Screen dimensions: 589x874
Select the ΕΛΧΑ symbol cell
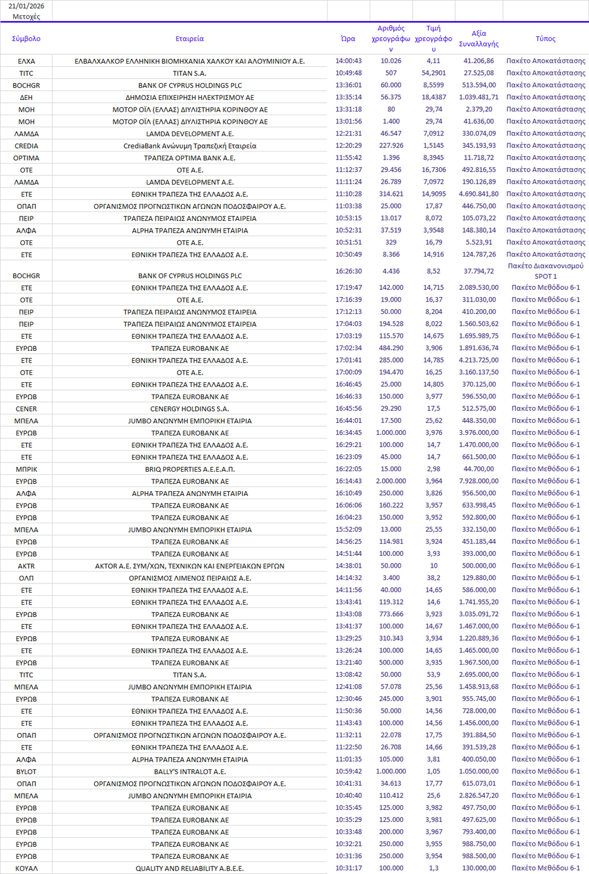pos(26,61)
